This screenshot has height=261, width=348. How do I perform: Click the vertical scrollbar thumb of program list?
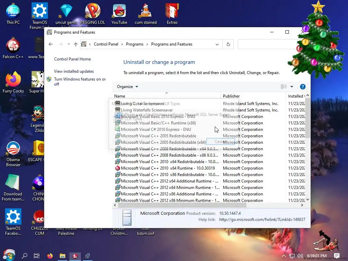(x=308, y=118)
